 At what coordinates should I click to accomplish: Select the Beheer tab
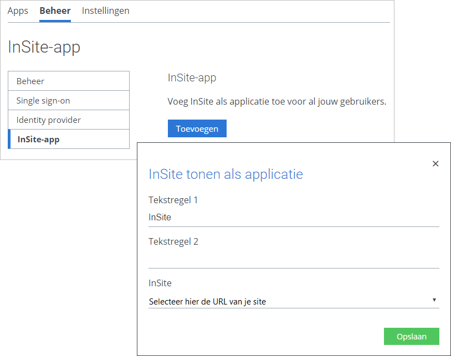click(55, 11)
